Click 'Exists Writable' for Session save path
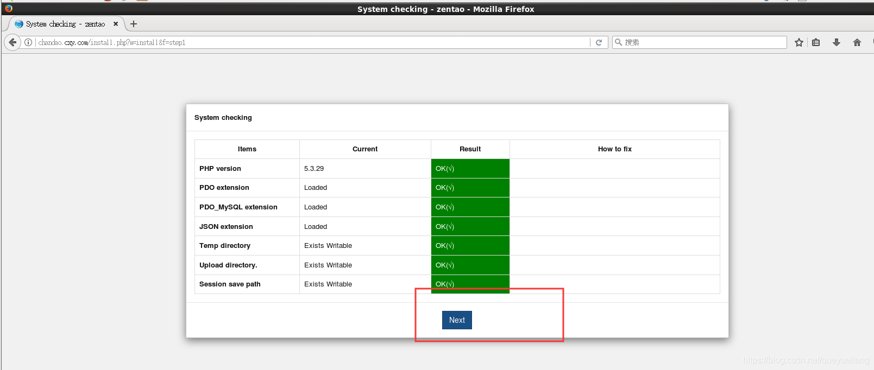Viewport: 874px width, 370px height. 328,284
